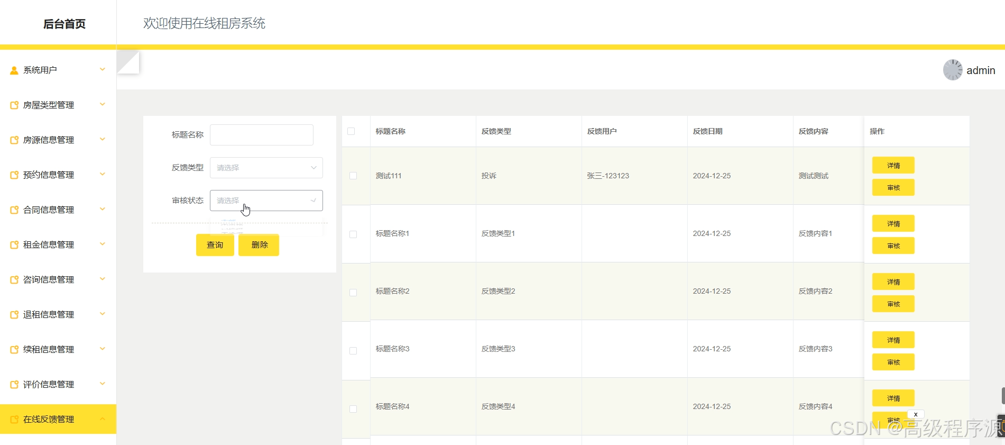
Task: Open 详情 for the 标题名称3 row
Action: tap(893, 340)
